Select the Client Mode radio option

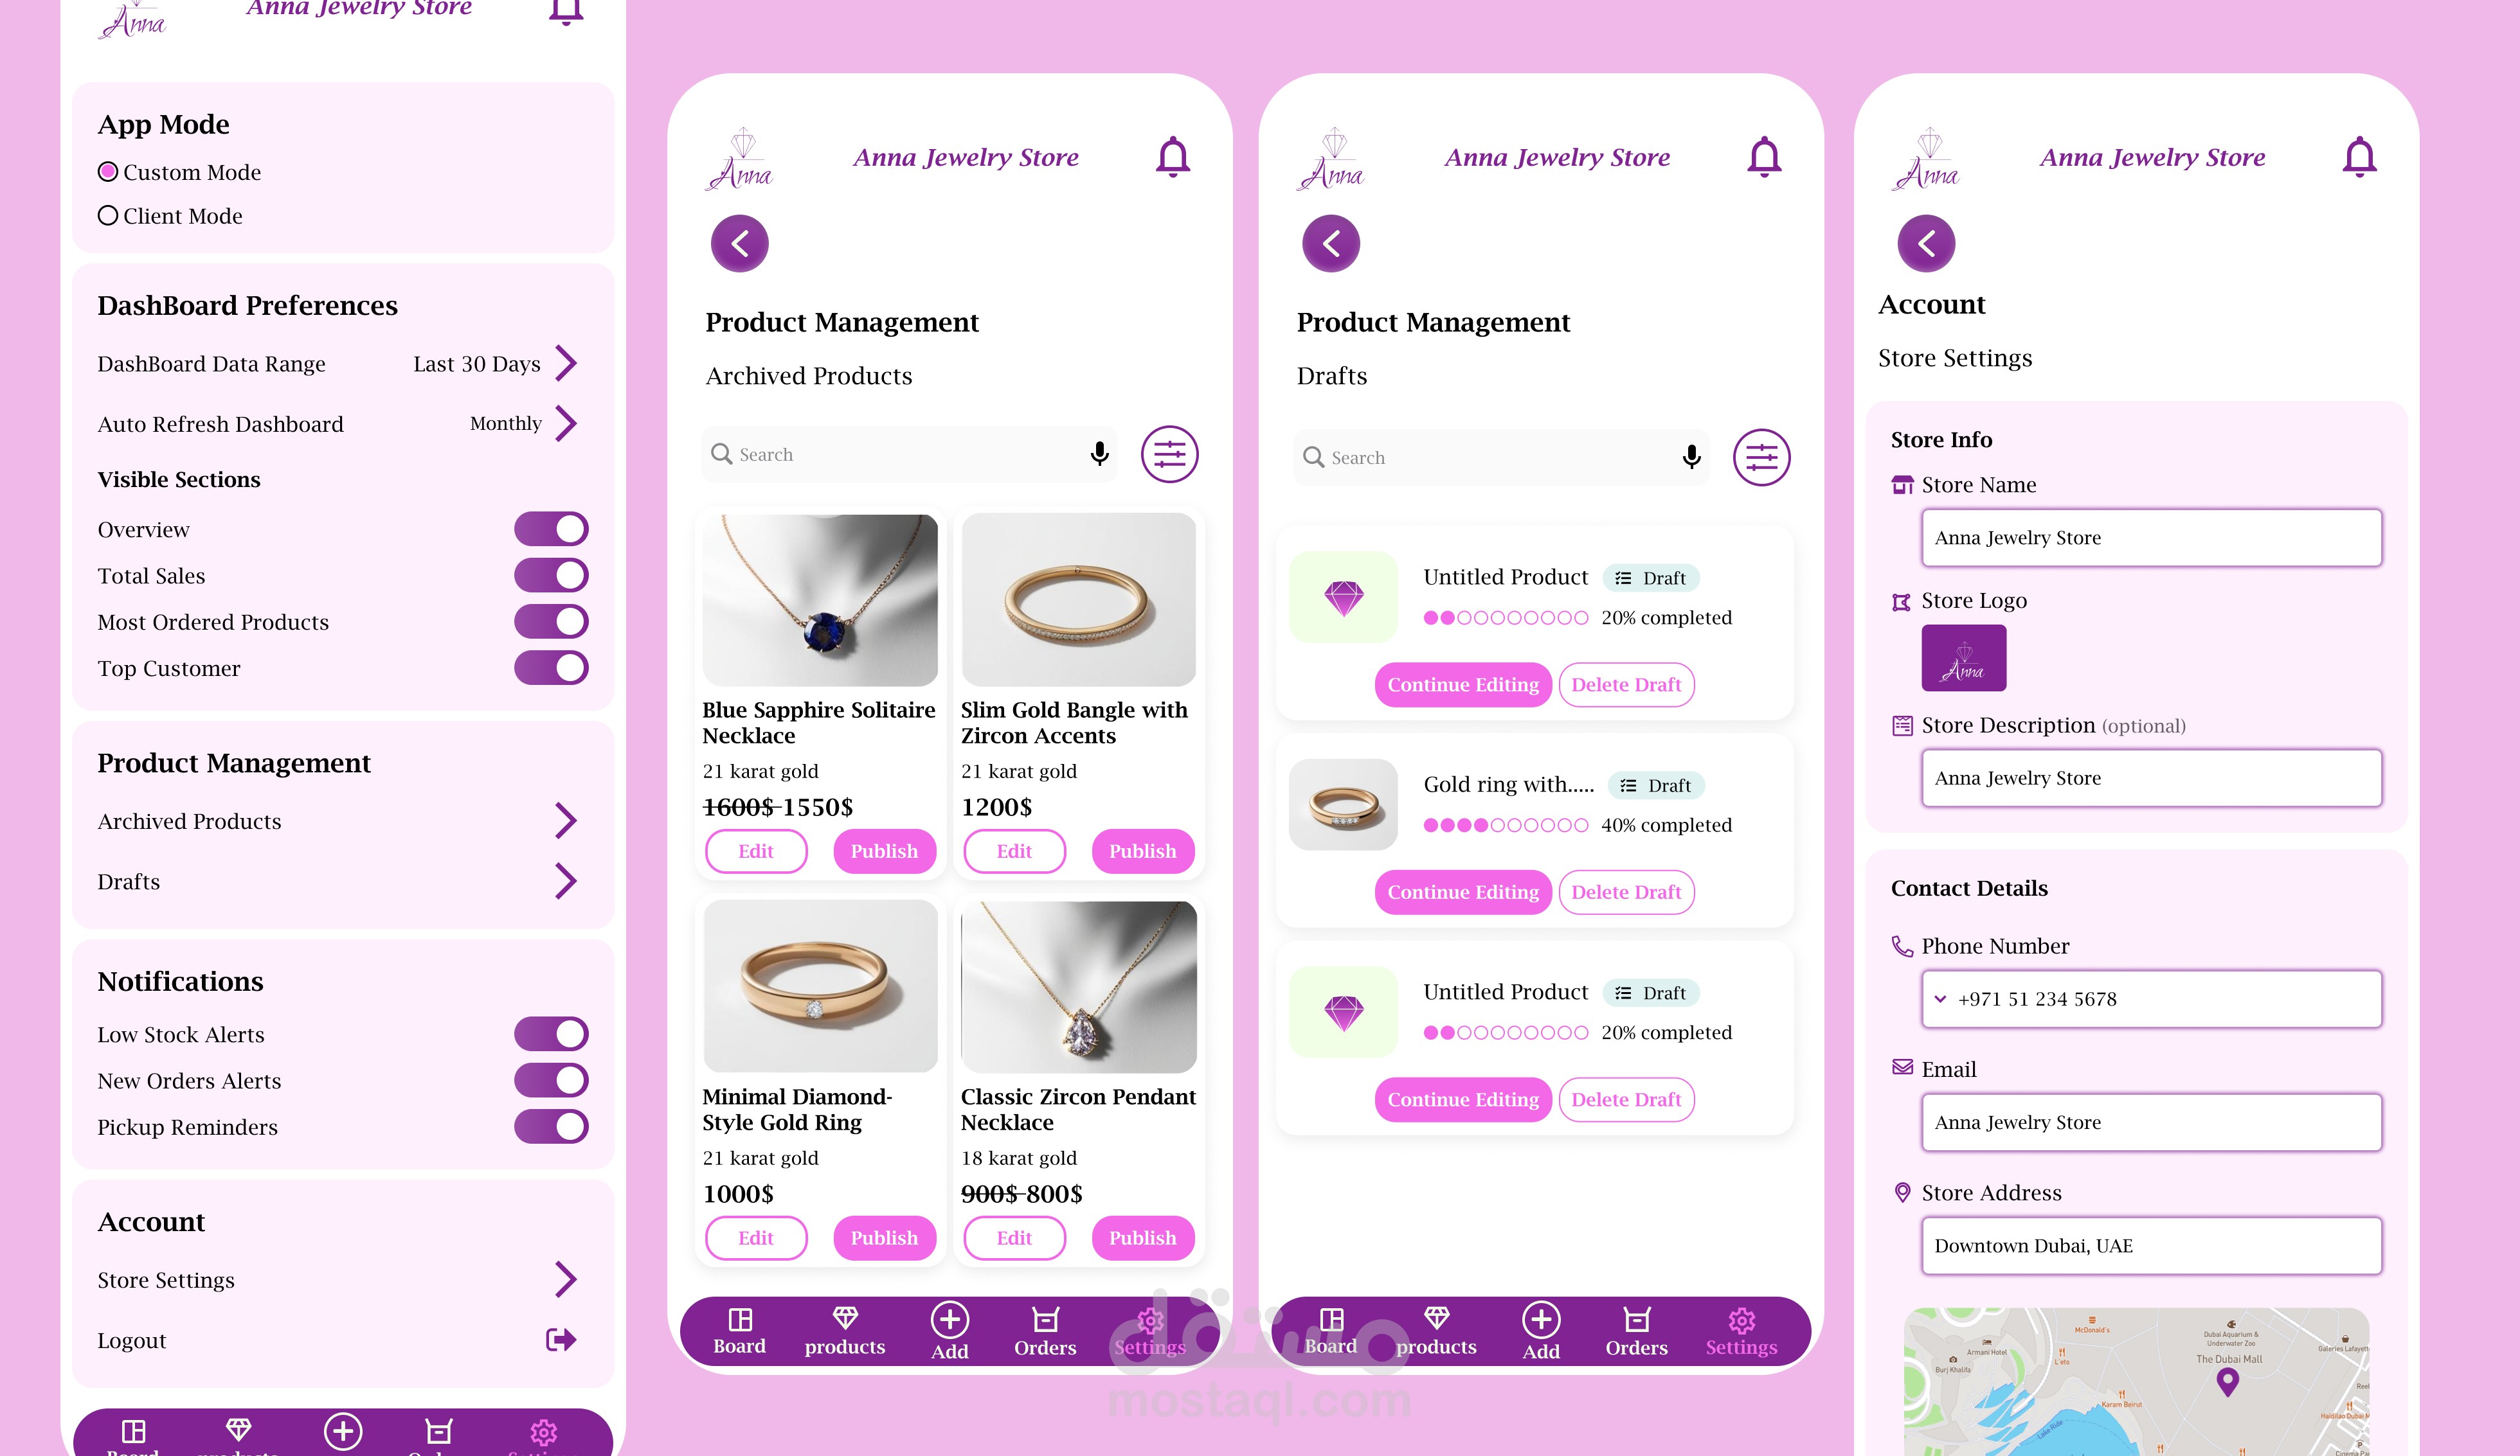[x=108, y=216]
